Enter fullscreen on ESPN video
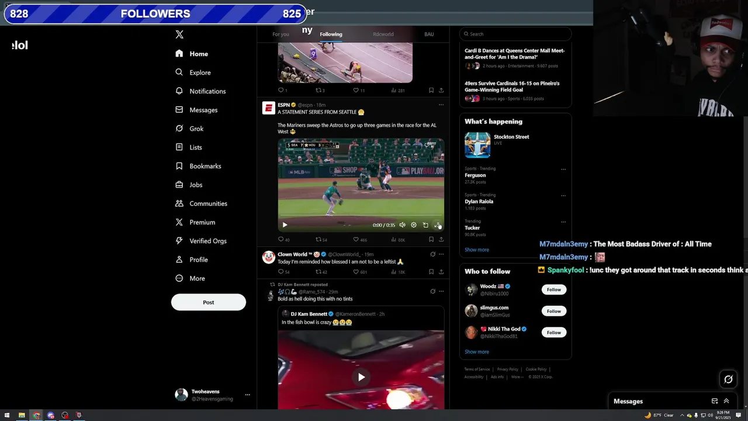The image size is (748, 421). [x=437, y=225]
